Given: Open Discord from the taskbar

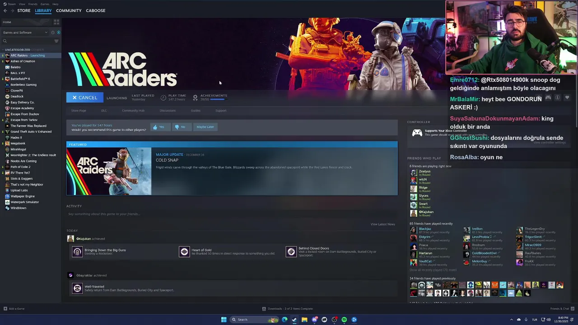Looking at the screenshot, I should tap(314, 320).
